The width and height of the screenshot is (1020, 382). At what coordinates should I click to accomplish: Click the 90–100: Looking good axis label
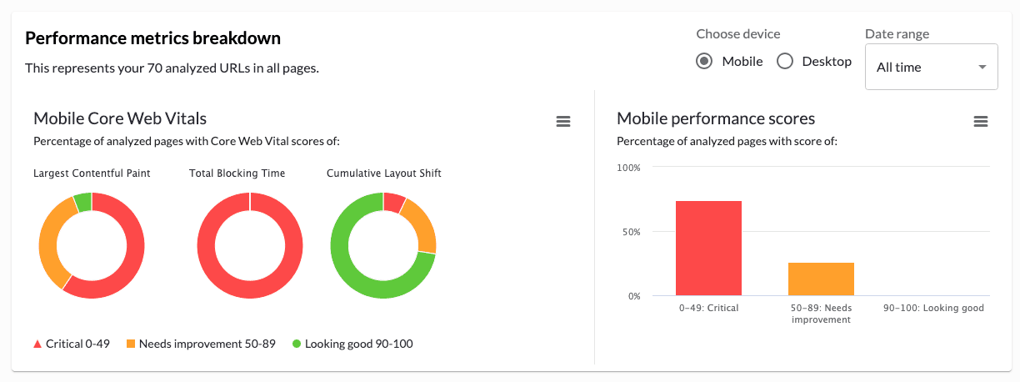click(x=933, y=308)
